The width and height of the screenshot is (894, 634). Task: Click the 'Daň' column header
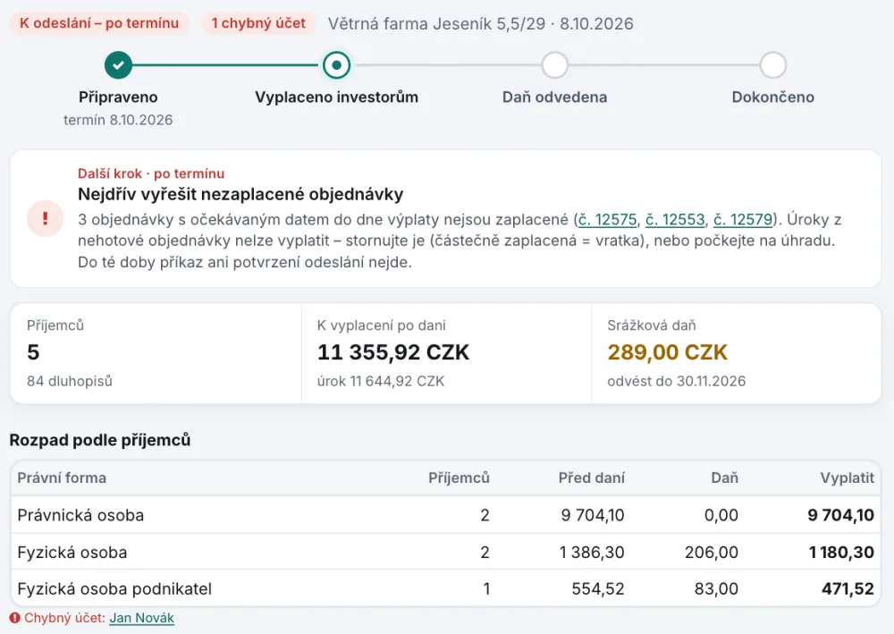click(725, 478)
